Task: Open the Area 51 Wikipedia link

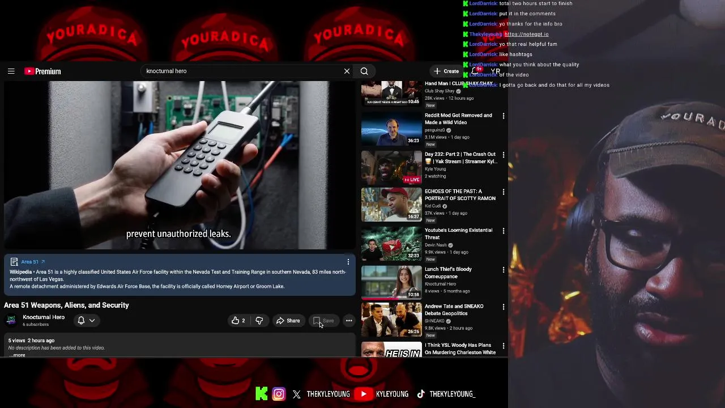Action: [33, 262]
